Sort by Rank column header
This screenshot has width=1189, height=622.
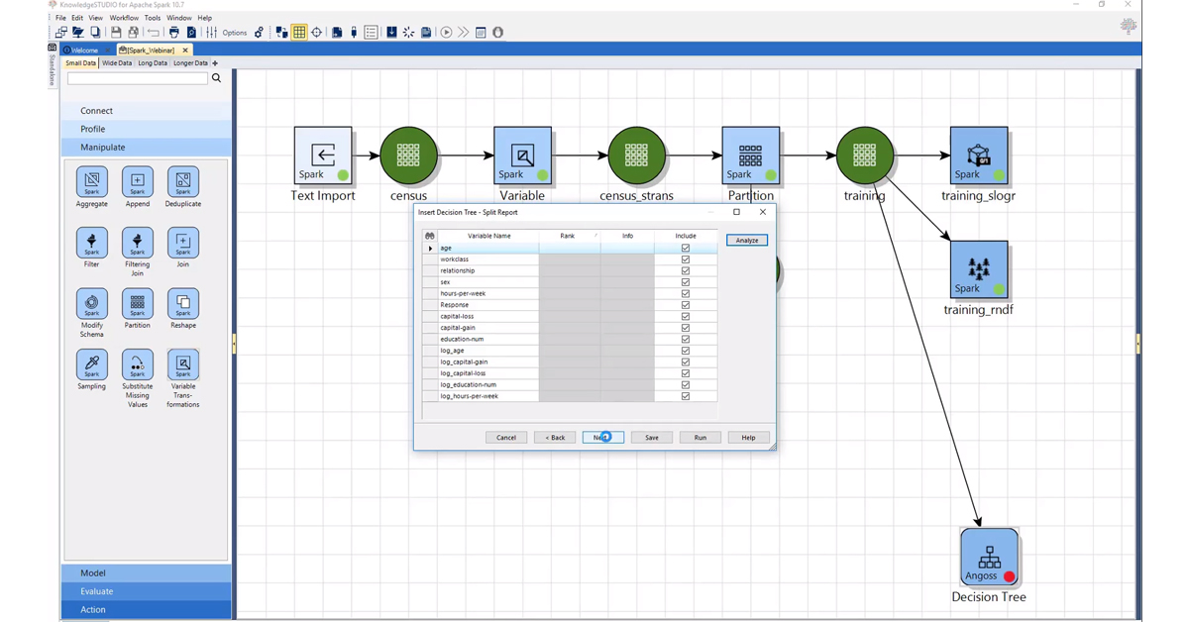[x=569, y=236]
